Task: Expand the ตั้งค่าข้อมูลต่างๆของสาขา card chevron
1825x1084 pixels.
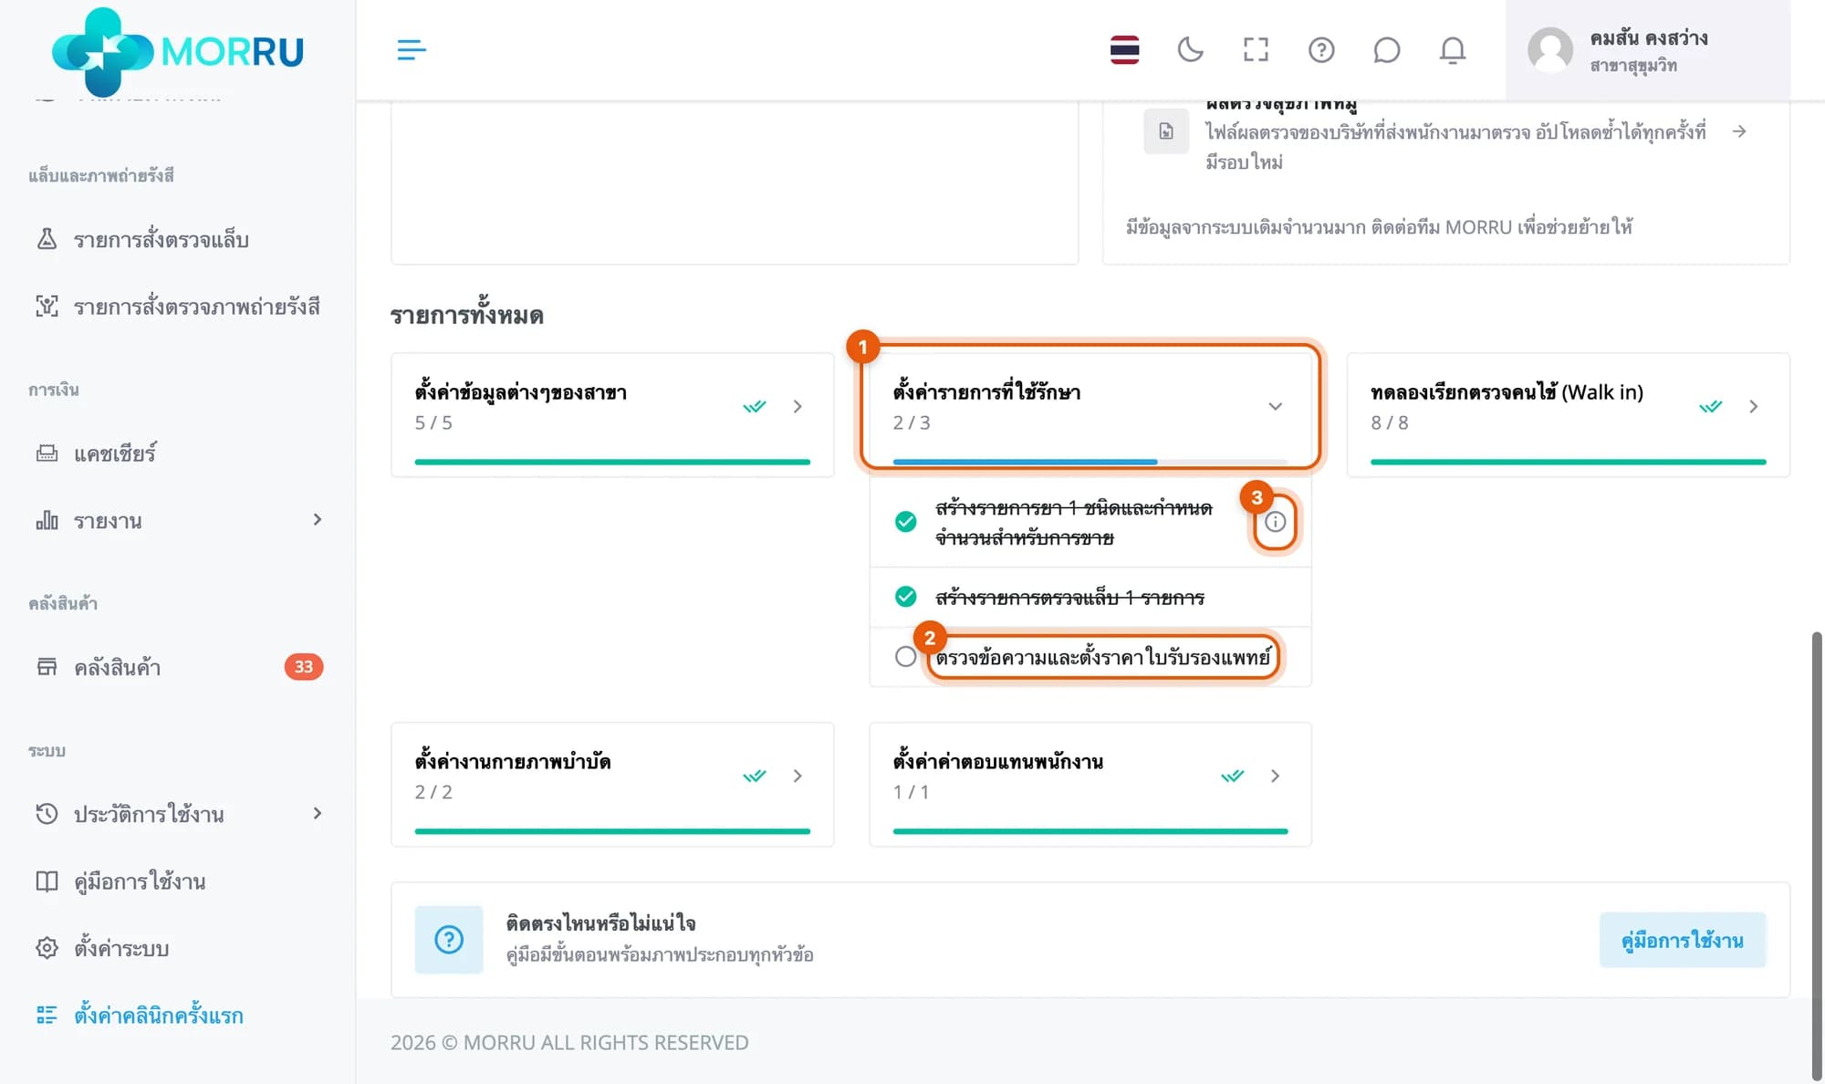Action: point(798,406)
